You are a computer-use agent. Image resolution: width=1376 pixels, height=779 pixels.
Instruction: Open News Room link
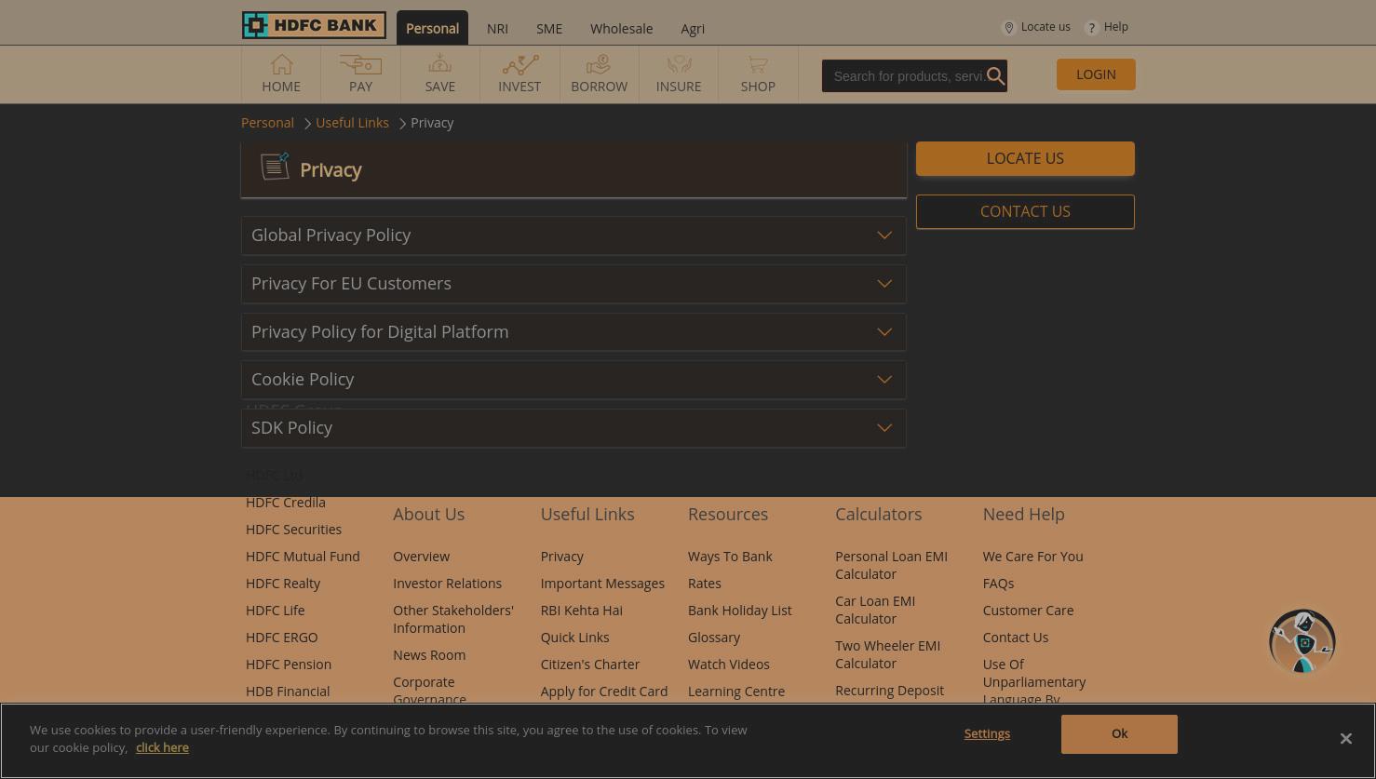point(429,655)
